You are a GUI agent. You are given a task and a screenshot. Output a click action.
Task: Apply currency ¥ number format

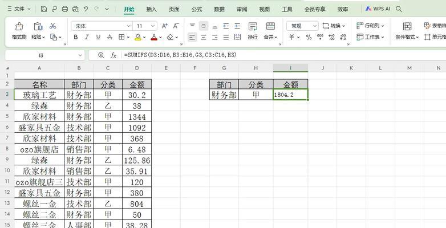291,37
